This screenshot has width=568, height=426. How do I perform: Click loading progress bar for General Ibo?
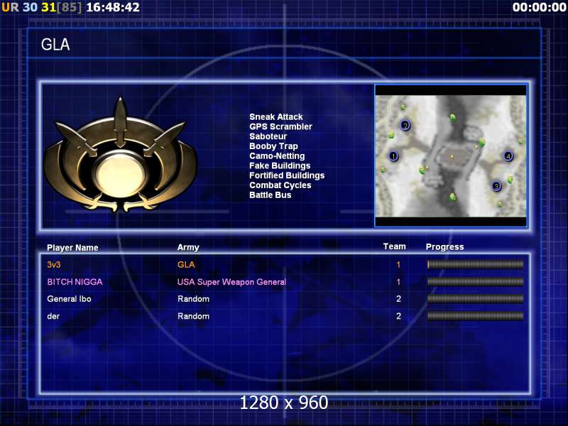[x=475, y=298]
